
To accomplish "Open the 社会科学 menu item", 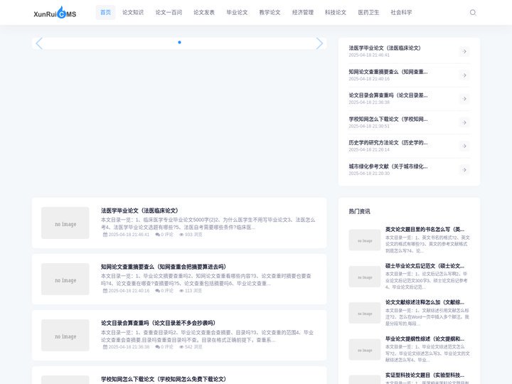I will (401, 12).
